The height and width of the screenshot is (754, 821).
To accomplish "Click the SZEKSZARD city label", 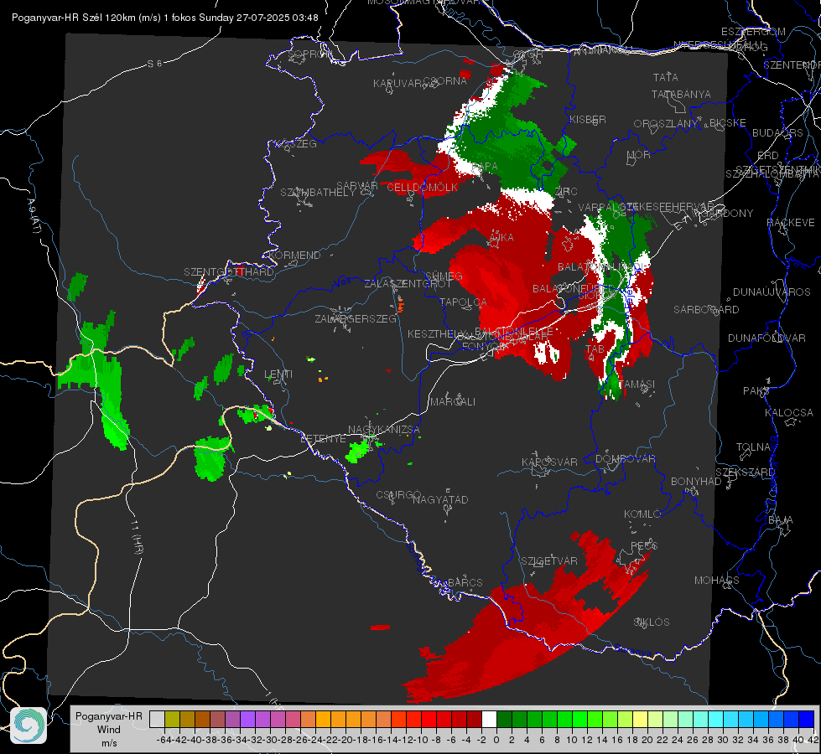I will pyautogui.click(x=745, y=473).
